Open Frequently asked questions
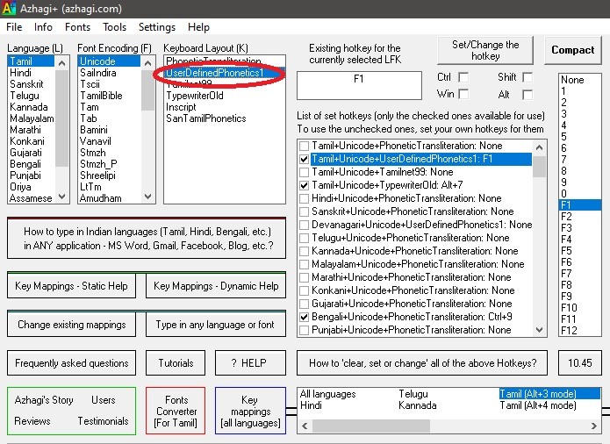The width and height of the screenshot is (610, 444). tap(72, 363)
